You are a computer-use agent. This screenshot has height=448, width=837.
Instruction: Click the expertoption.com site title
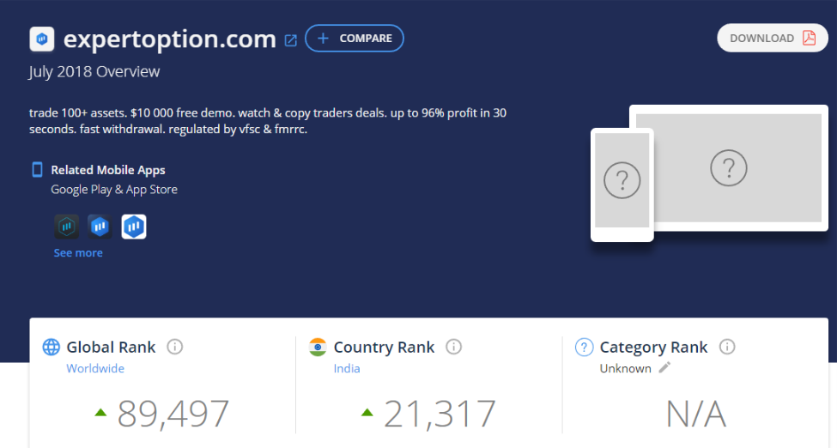click(170, 39)
